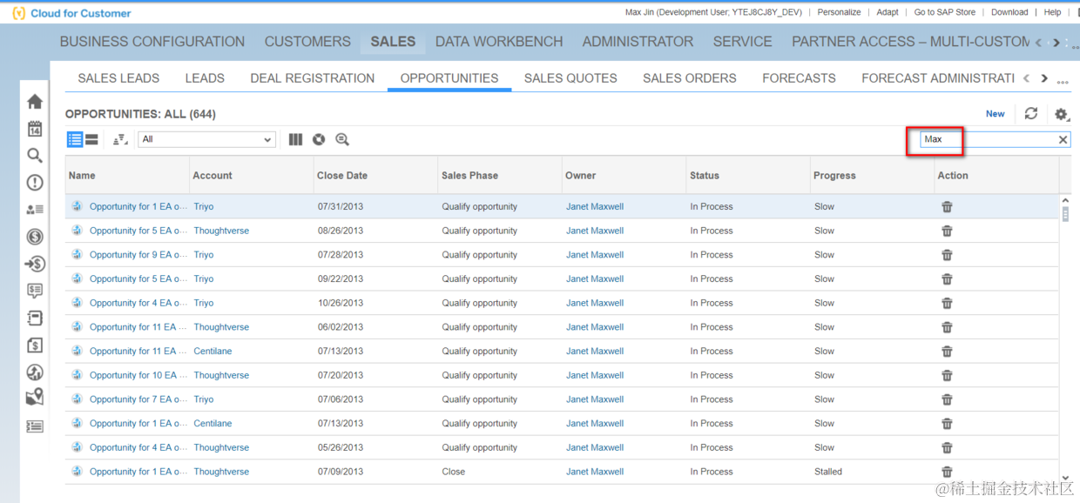Viewport: 1080px width, 503px height.
Task: Open the speech-bubble quote icon in the sidebar
Action: (35, 291)
